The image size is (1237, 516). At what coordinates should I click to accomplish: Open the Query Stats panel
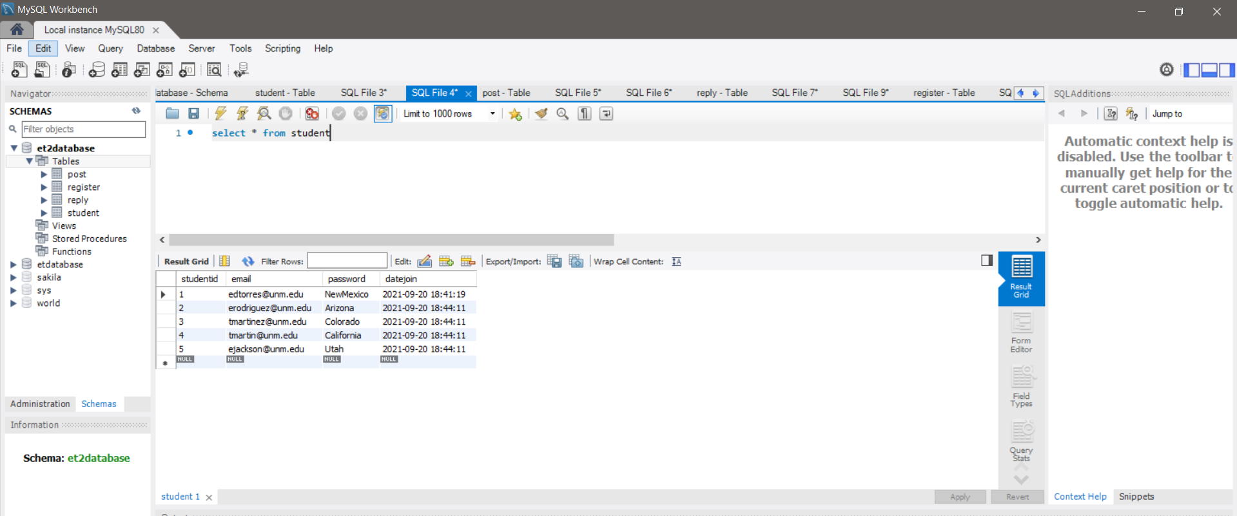(x=1021, y=441)
